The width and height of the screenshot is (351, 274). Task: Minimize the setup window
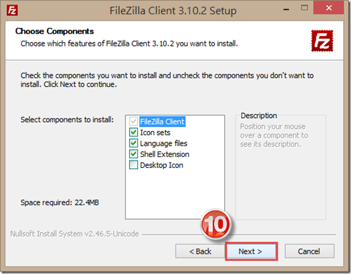[286, 10]
